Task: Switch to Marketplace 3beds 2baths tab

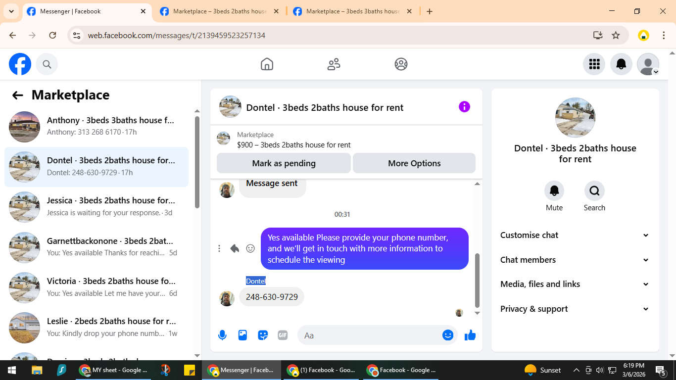Action: [x=220, y=11]
